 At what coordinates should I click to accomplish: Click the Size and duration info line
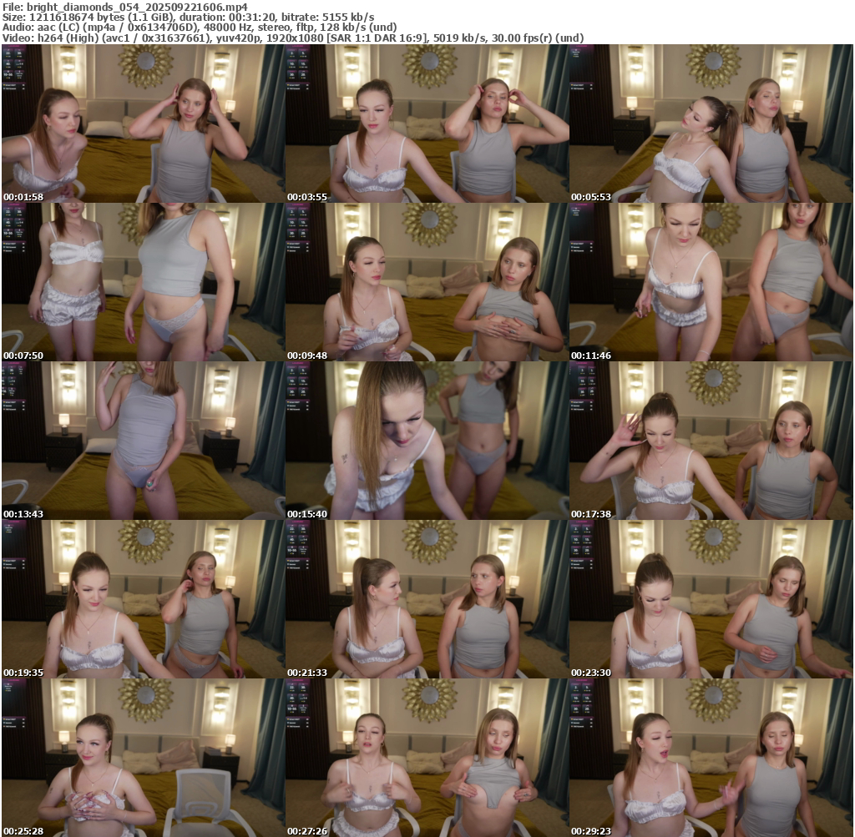click(x=188, y=17)
